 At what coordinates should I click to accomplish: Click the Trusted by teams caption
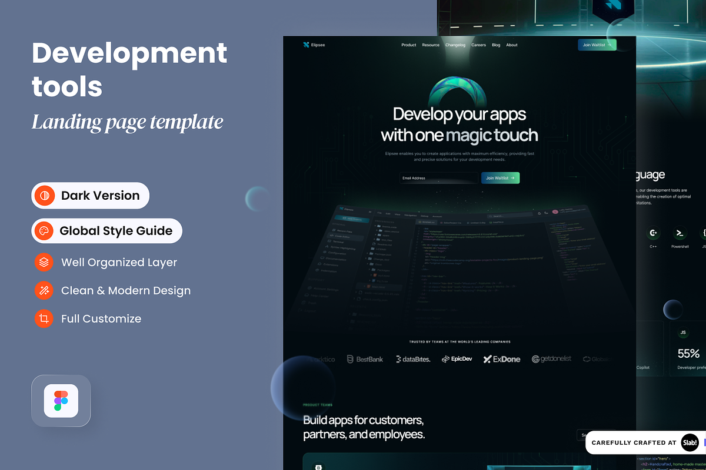459,341
